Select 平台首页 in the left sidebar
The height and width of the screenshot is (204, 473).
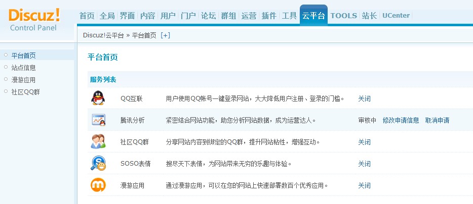point(23,56)
